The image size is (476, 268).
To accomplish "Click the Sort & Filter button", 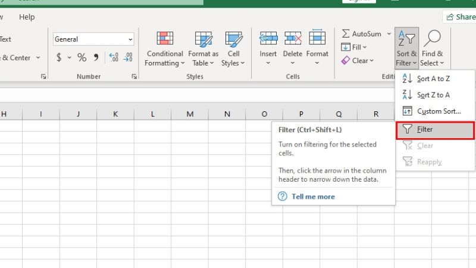I will [406, 48].
